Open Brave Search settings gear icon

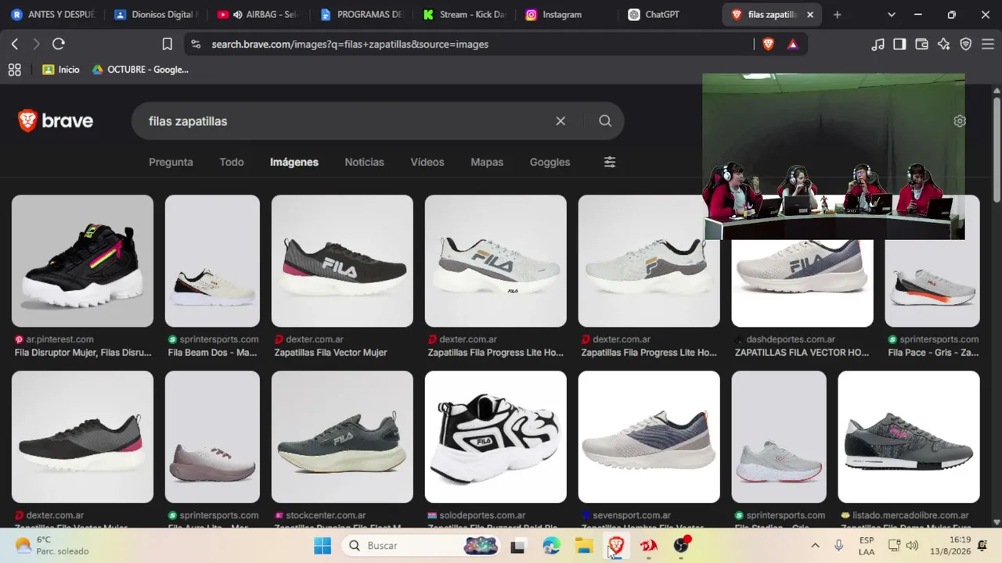click(960, 121)
